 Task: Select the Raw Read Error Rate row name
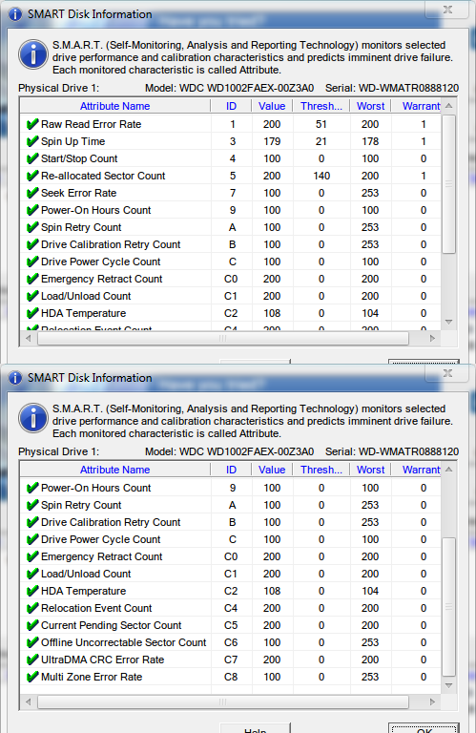click(91, 124)
